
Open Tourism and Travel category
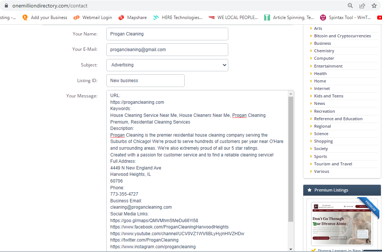[333, 164]
